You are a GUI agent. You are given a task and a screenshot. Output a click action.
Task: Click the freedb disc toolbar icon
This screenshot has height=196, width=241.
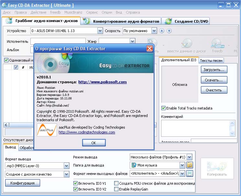pyautogui.click(x=217, y=44)
